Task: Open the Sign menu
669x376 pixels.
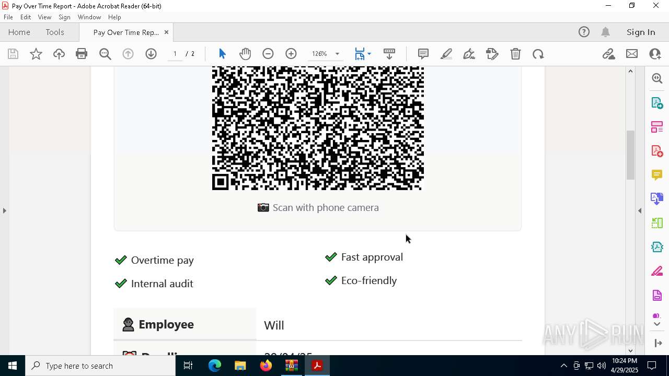Action: coord(64,17)
